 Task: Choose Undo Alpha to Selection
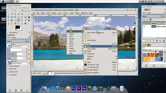pyautogui.click(x=101, y=33)
